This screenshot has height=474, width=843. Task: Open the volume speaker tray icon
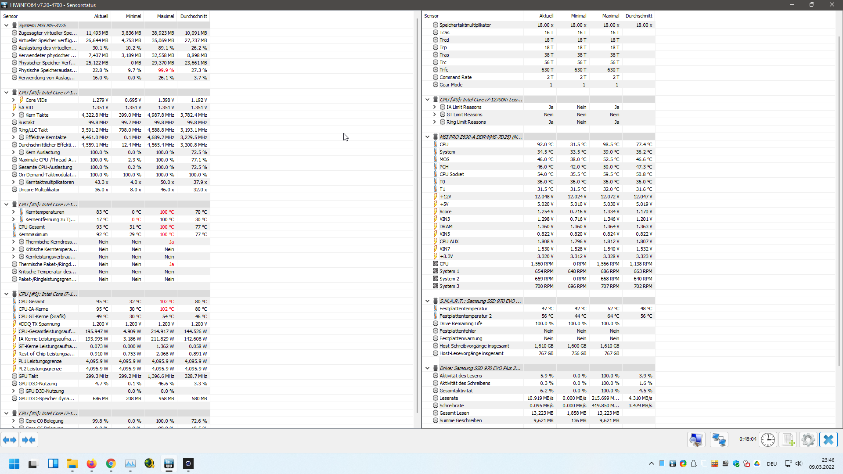[x=799, y=463]
